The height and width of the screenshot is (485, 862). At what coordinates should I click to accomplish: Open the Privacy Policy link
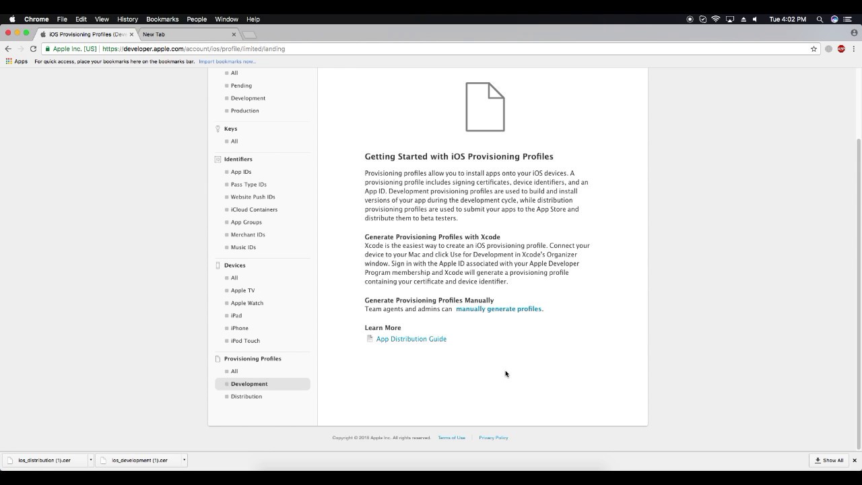coord(494,438)
